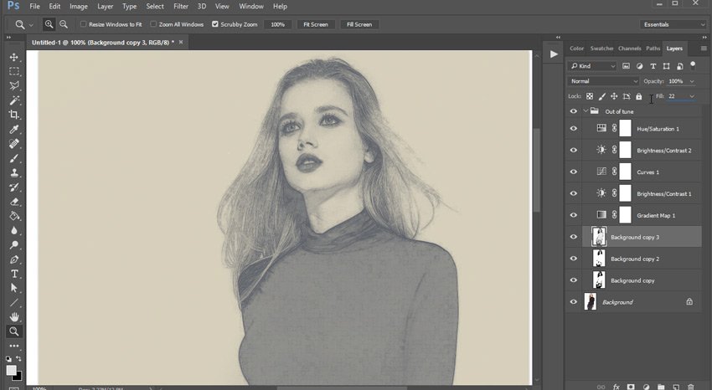Enable Resize Windows to Fit checkbox
The height and width of the screenshot is (390, 712).
84,24
